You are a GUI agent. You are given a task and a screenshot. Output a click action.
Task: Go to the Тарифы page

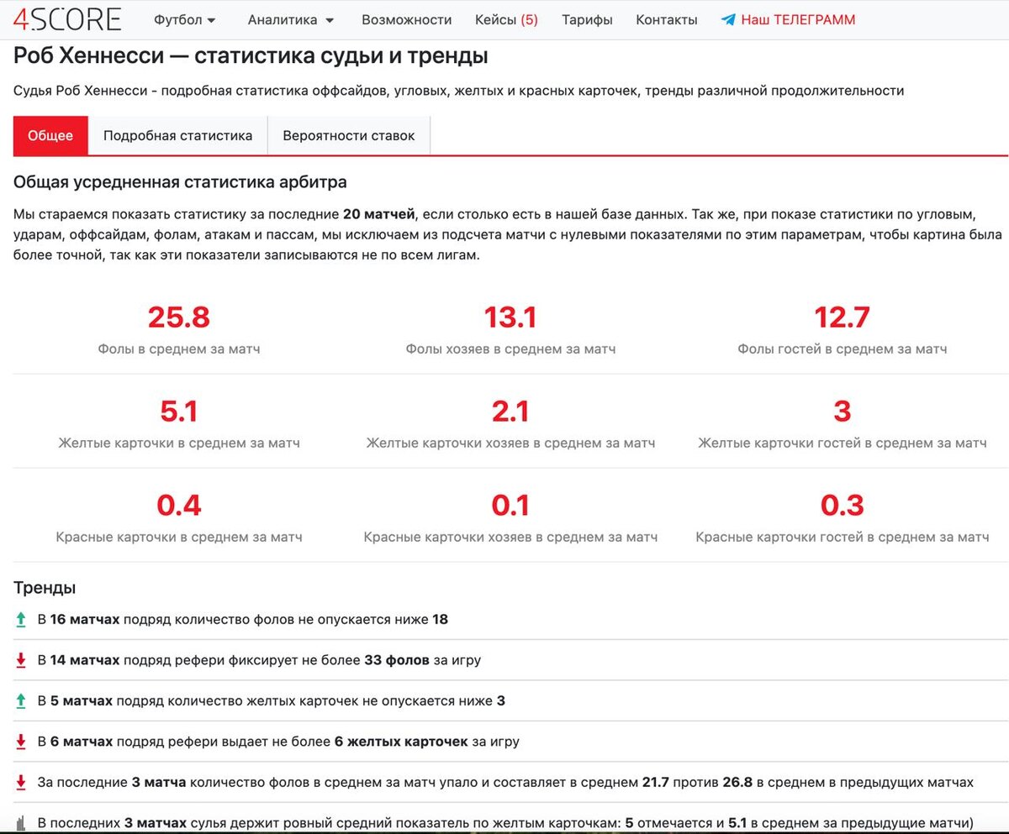[587, 20]
